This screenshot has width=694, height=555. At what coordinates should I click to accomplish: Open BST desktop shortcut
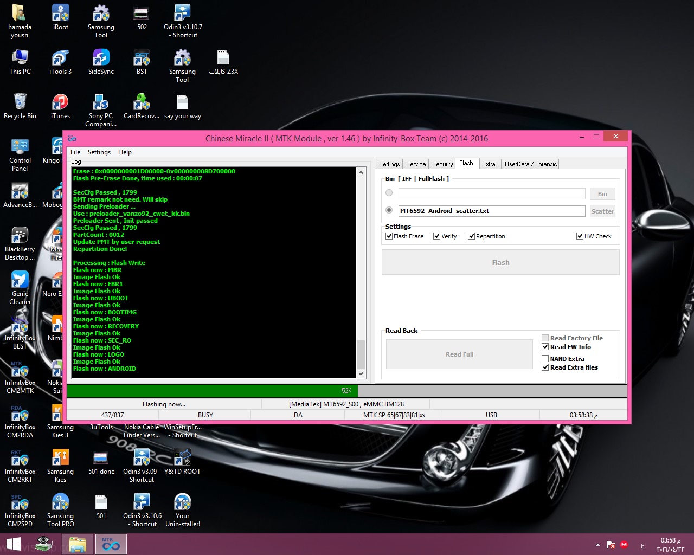pyautogui.click(x=142, y=62)
